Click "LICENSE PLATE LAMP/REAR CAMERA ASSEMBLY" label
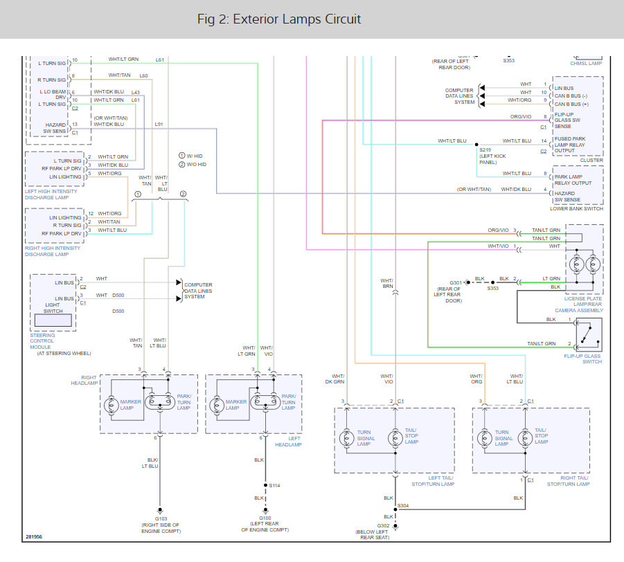624x562 pixels. [x=579, y=305]
